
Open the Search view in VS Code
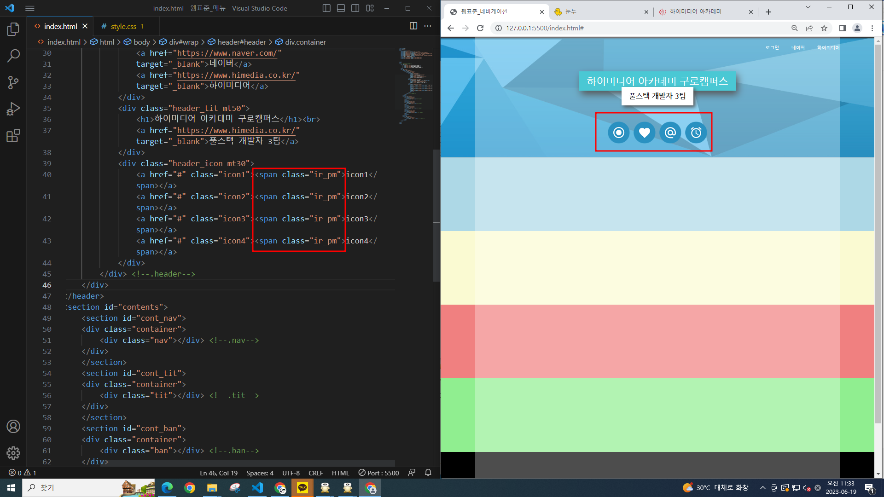click(13, 56)
